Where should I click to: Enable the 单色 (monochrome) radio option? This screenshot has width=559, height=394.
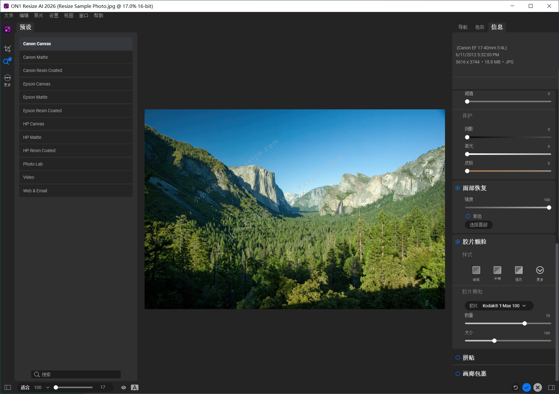point(468,216)
